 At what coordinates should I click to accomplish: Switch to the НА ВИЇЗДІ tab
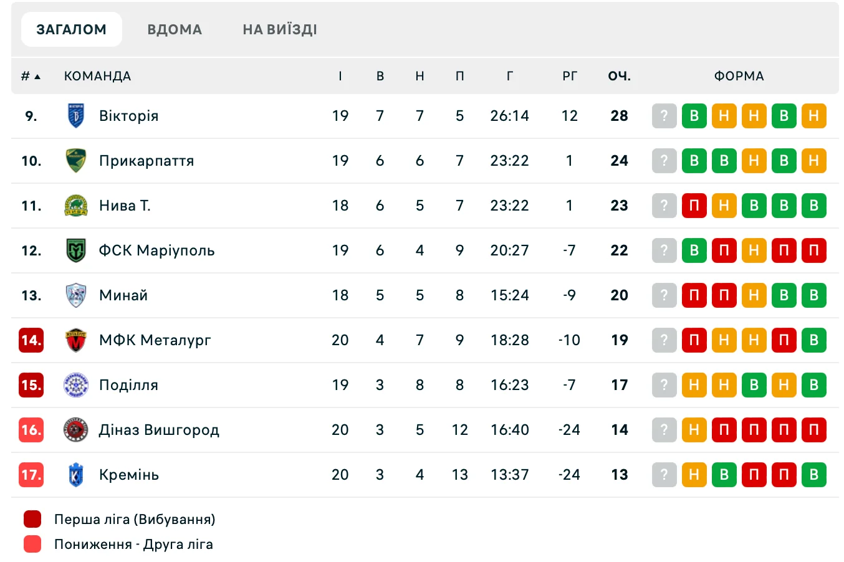coord(280,29)
